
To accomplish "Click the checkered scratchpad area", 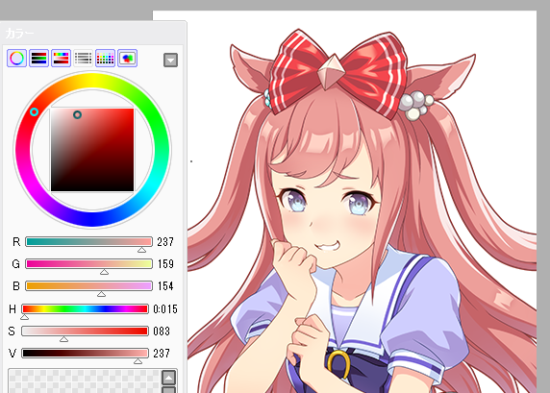I will tap(85, 381).
